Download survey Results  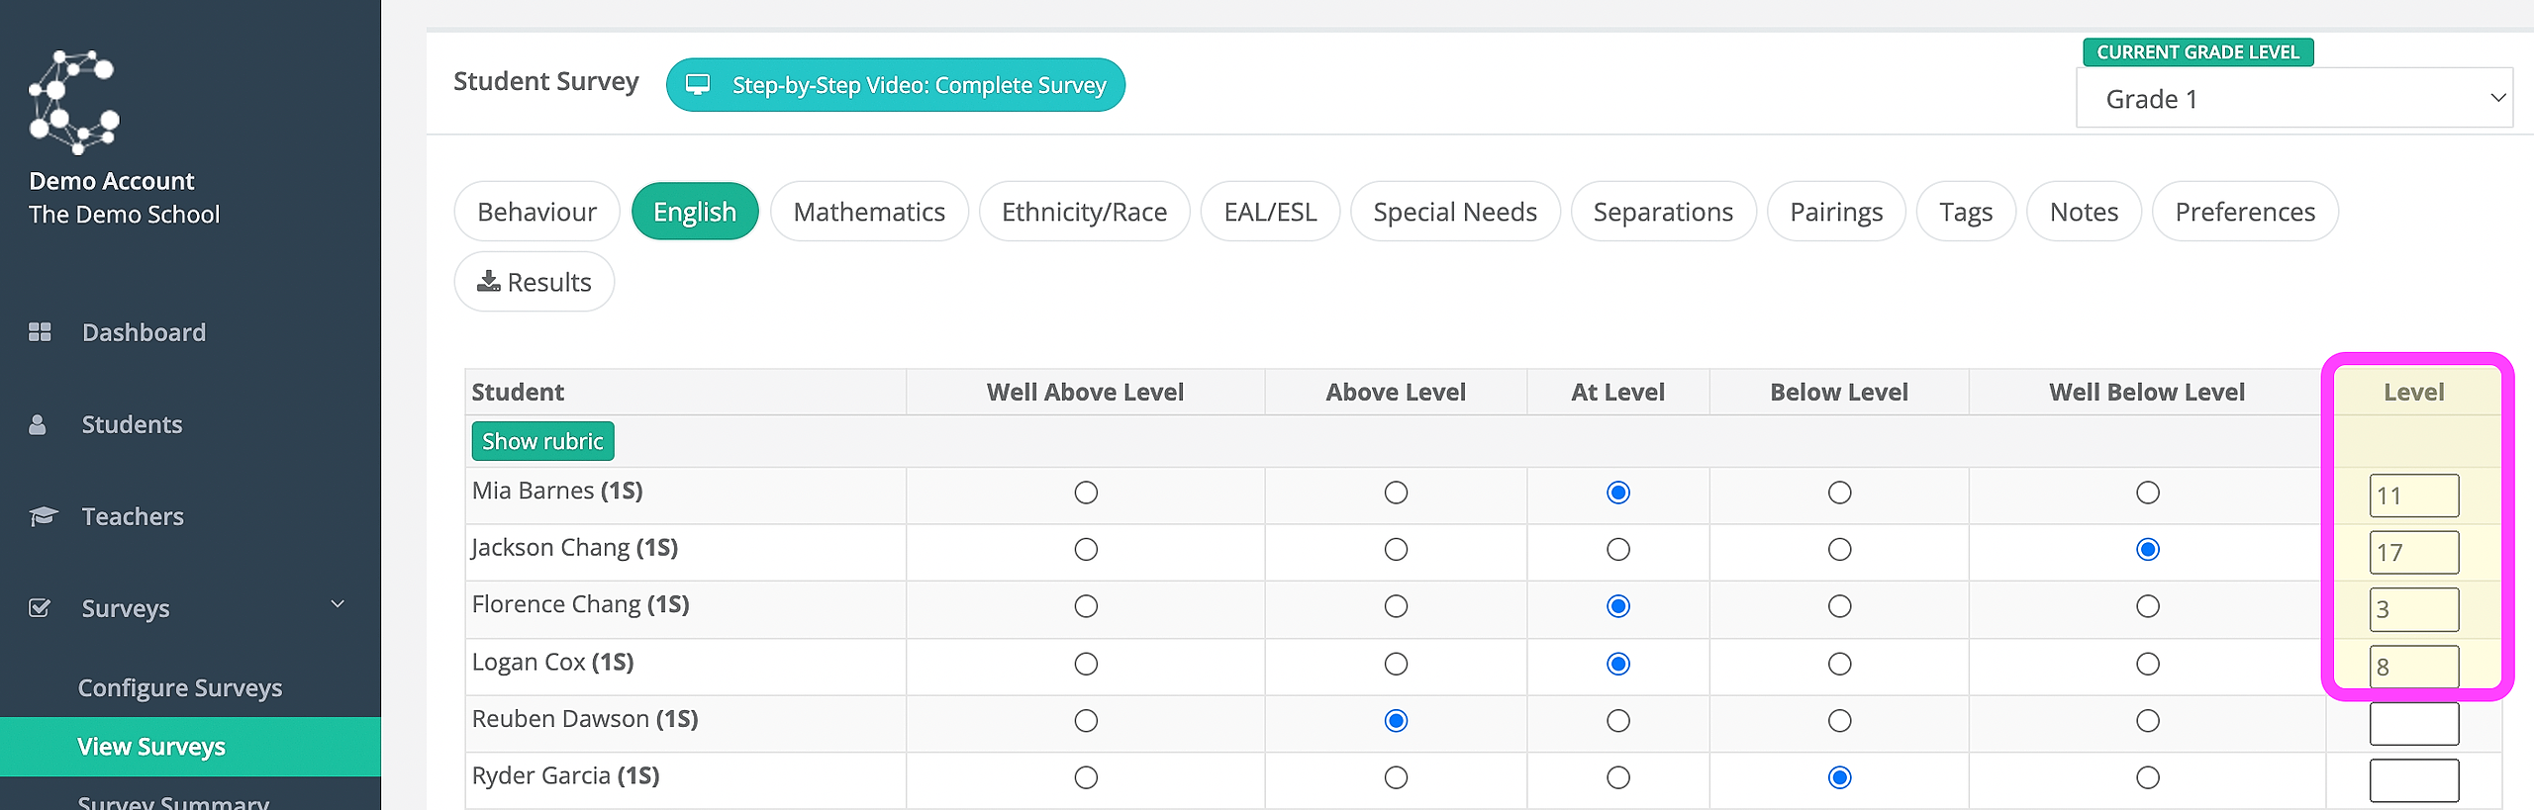pos(535,282)
